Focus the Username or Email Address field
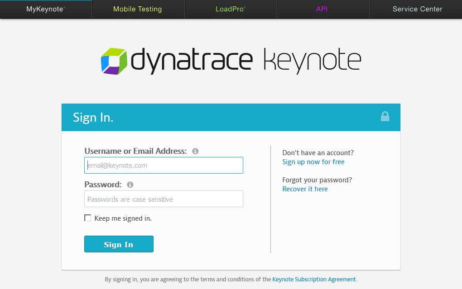Screen dimensions: 462x289 point(164,166)
